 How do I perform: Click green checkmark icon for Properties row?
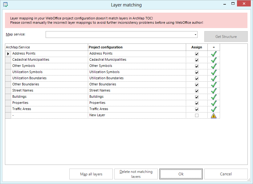214,103
